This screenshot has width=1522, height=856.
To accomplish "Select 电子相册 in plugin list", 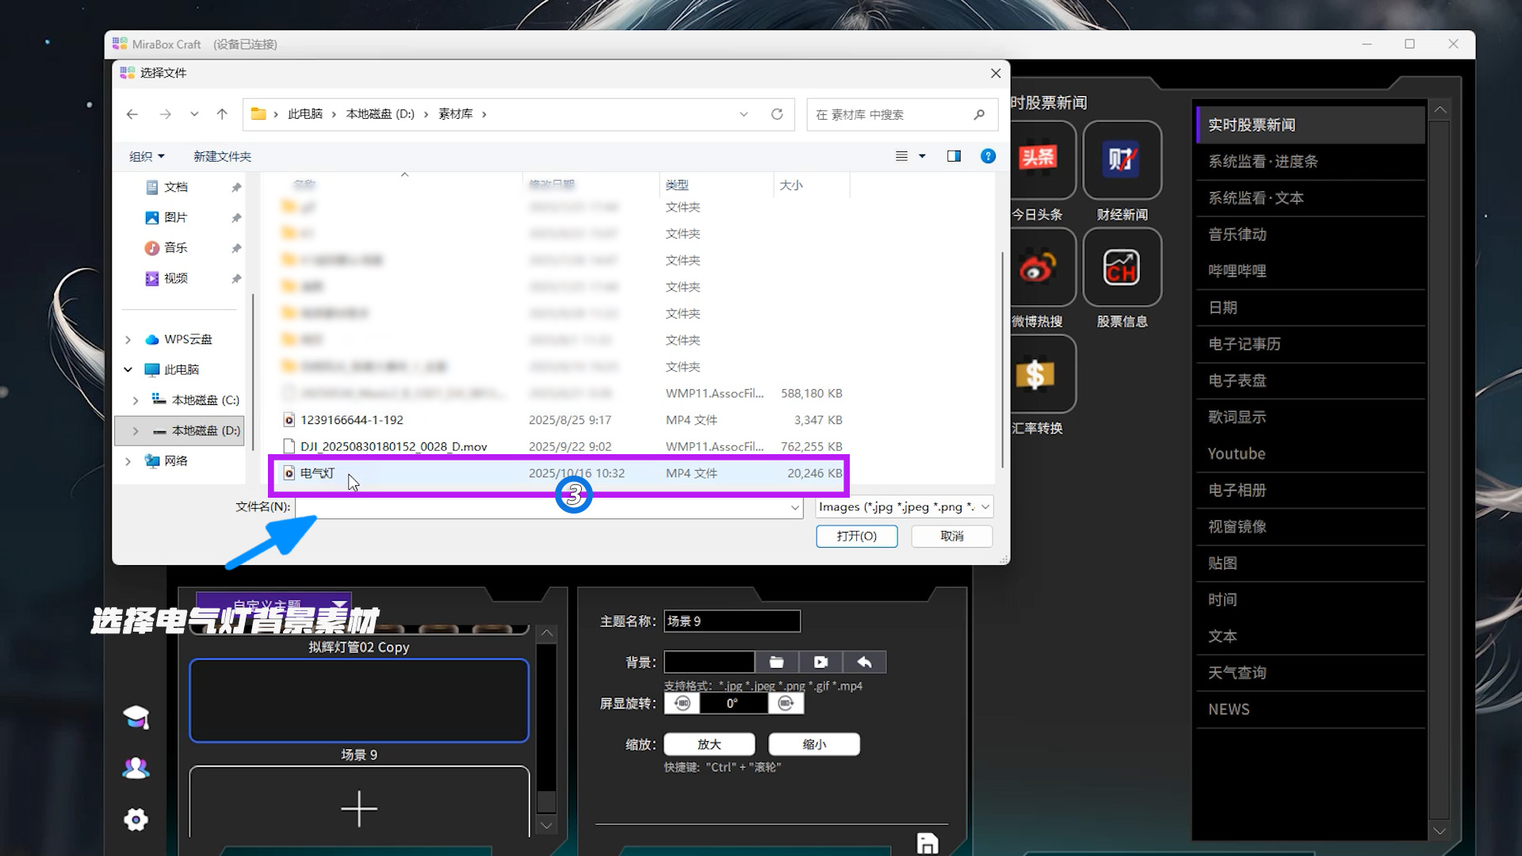I will click(x=1237, y=490).
